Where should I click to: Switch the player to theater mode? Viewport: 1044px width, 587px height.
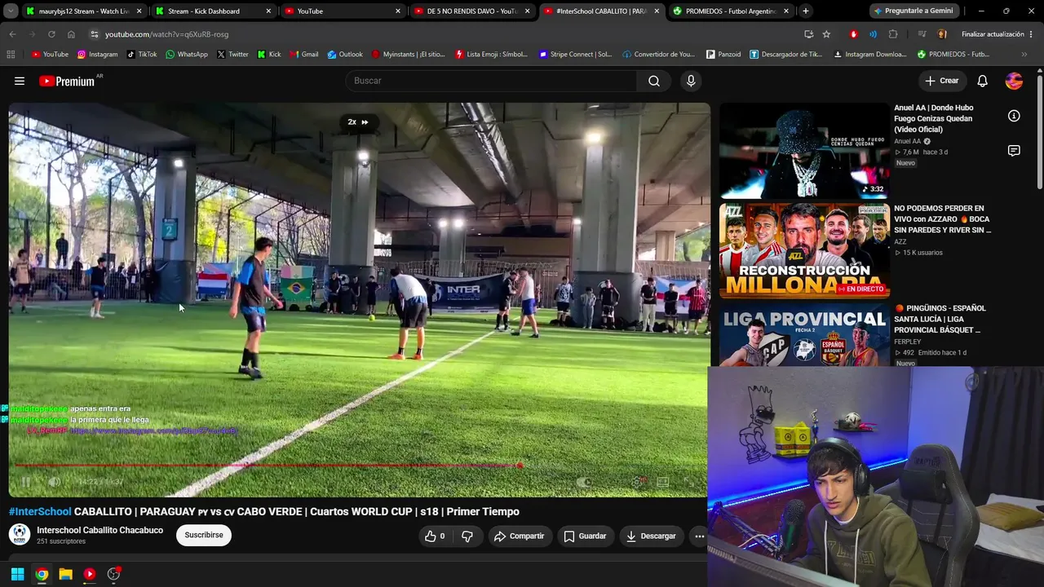point(663,482)
